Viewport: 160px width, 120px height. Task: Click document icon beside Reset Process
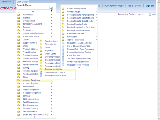coord(63,55)
